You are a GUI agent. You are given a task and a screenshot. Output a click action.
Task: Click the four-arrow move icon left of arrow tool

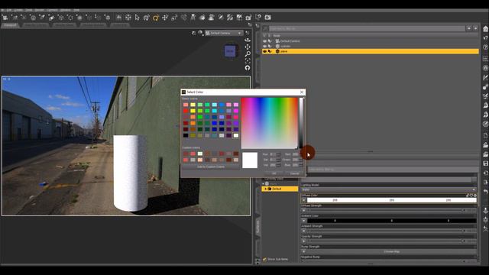click(128, 18)
